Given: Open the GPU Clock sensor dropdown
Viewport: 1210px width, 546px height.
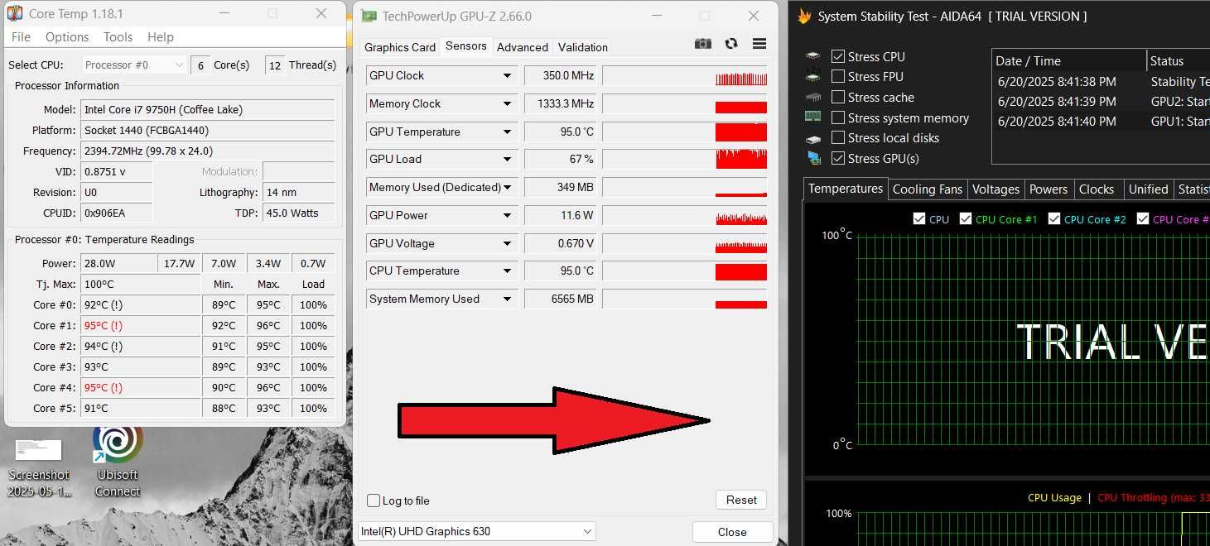Looking at the screenshot, I should (508, 75).
